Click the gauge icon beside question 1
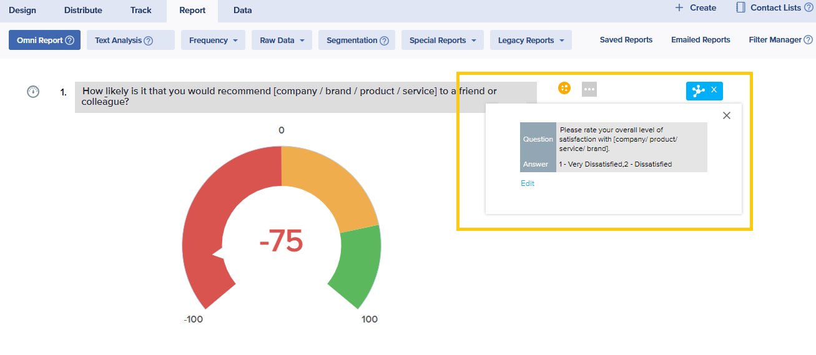The height and width of the screenshot is (355, 816). click(x=33, y=92)
